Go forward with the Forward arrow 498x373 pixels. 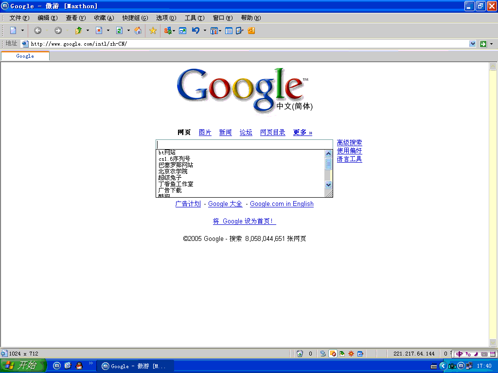(x=58, y=31)
